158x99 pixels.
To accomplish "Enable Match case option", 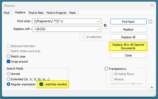I will point(9,56).
